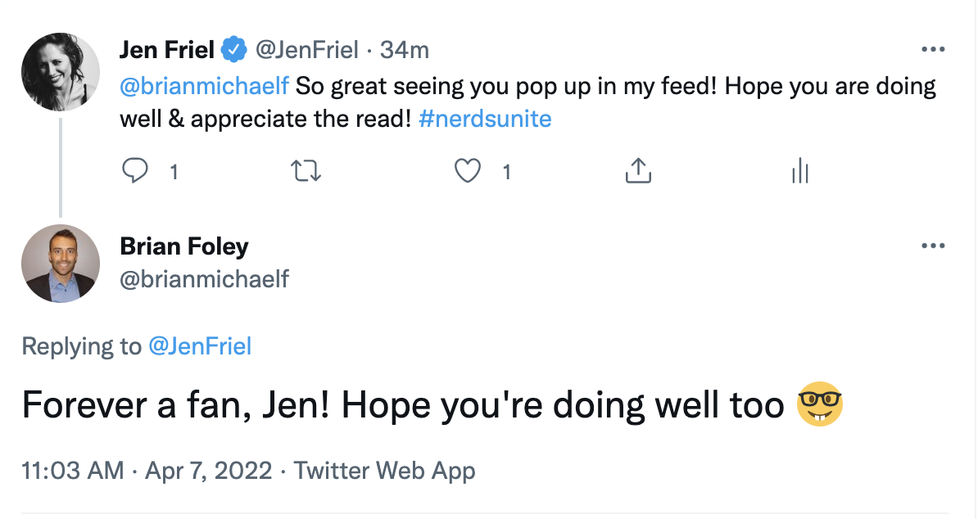Open more options on Jen Friel's tweet

click(x=933, y=49)
